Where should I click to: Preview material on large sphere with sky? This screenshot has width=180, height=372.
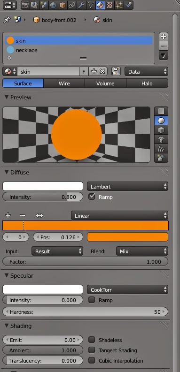(x=161, y=158)
